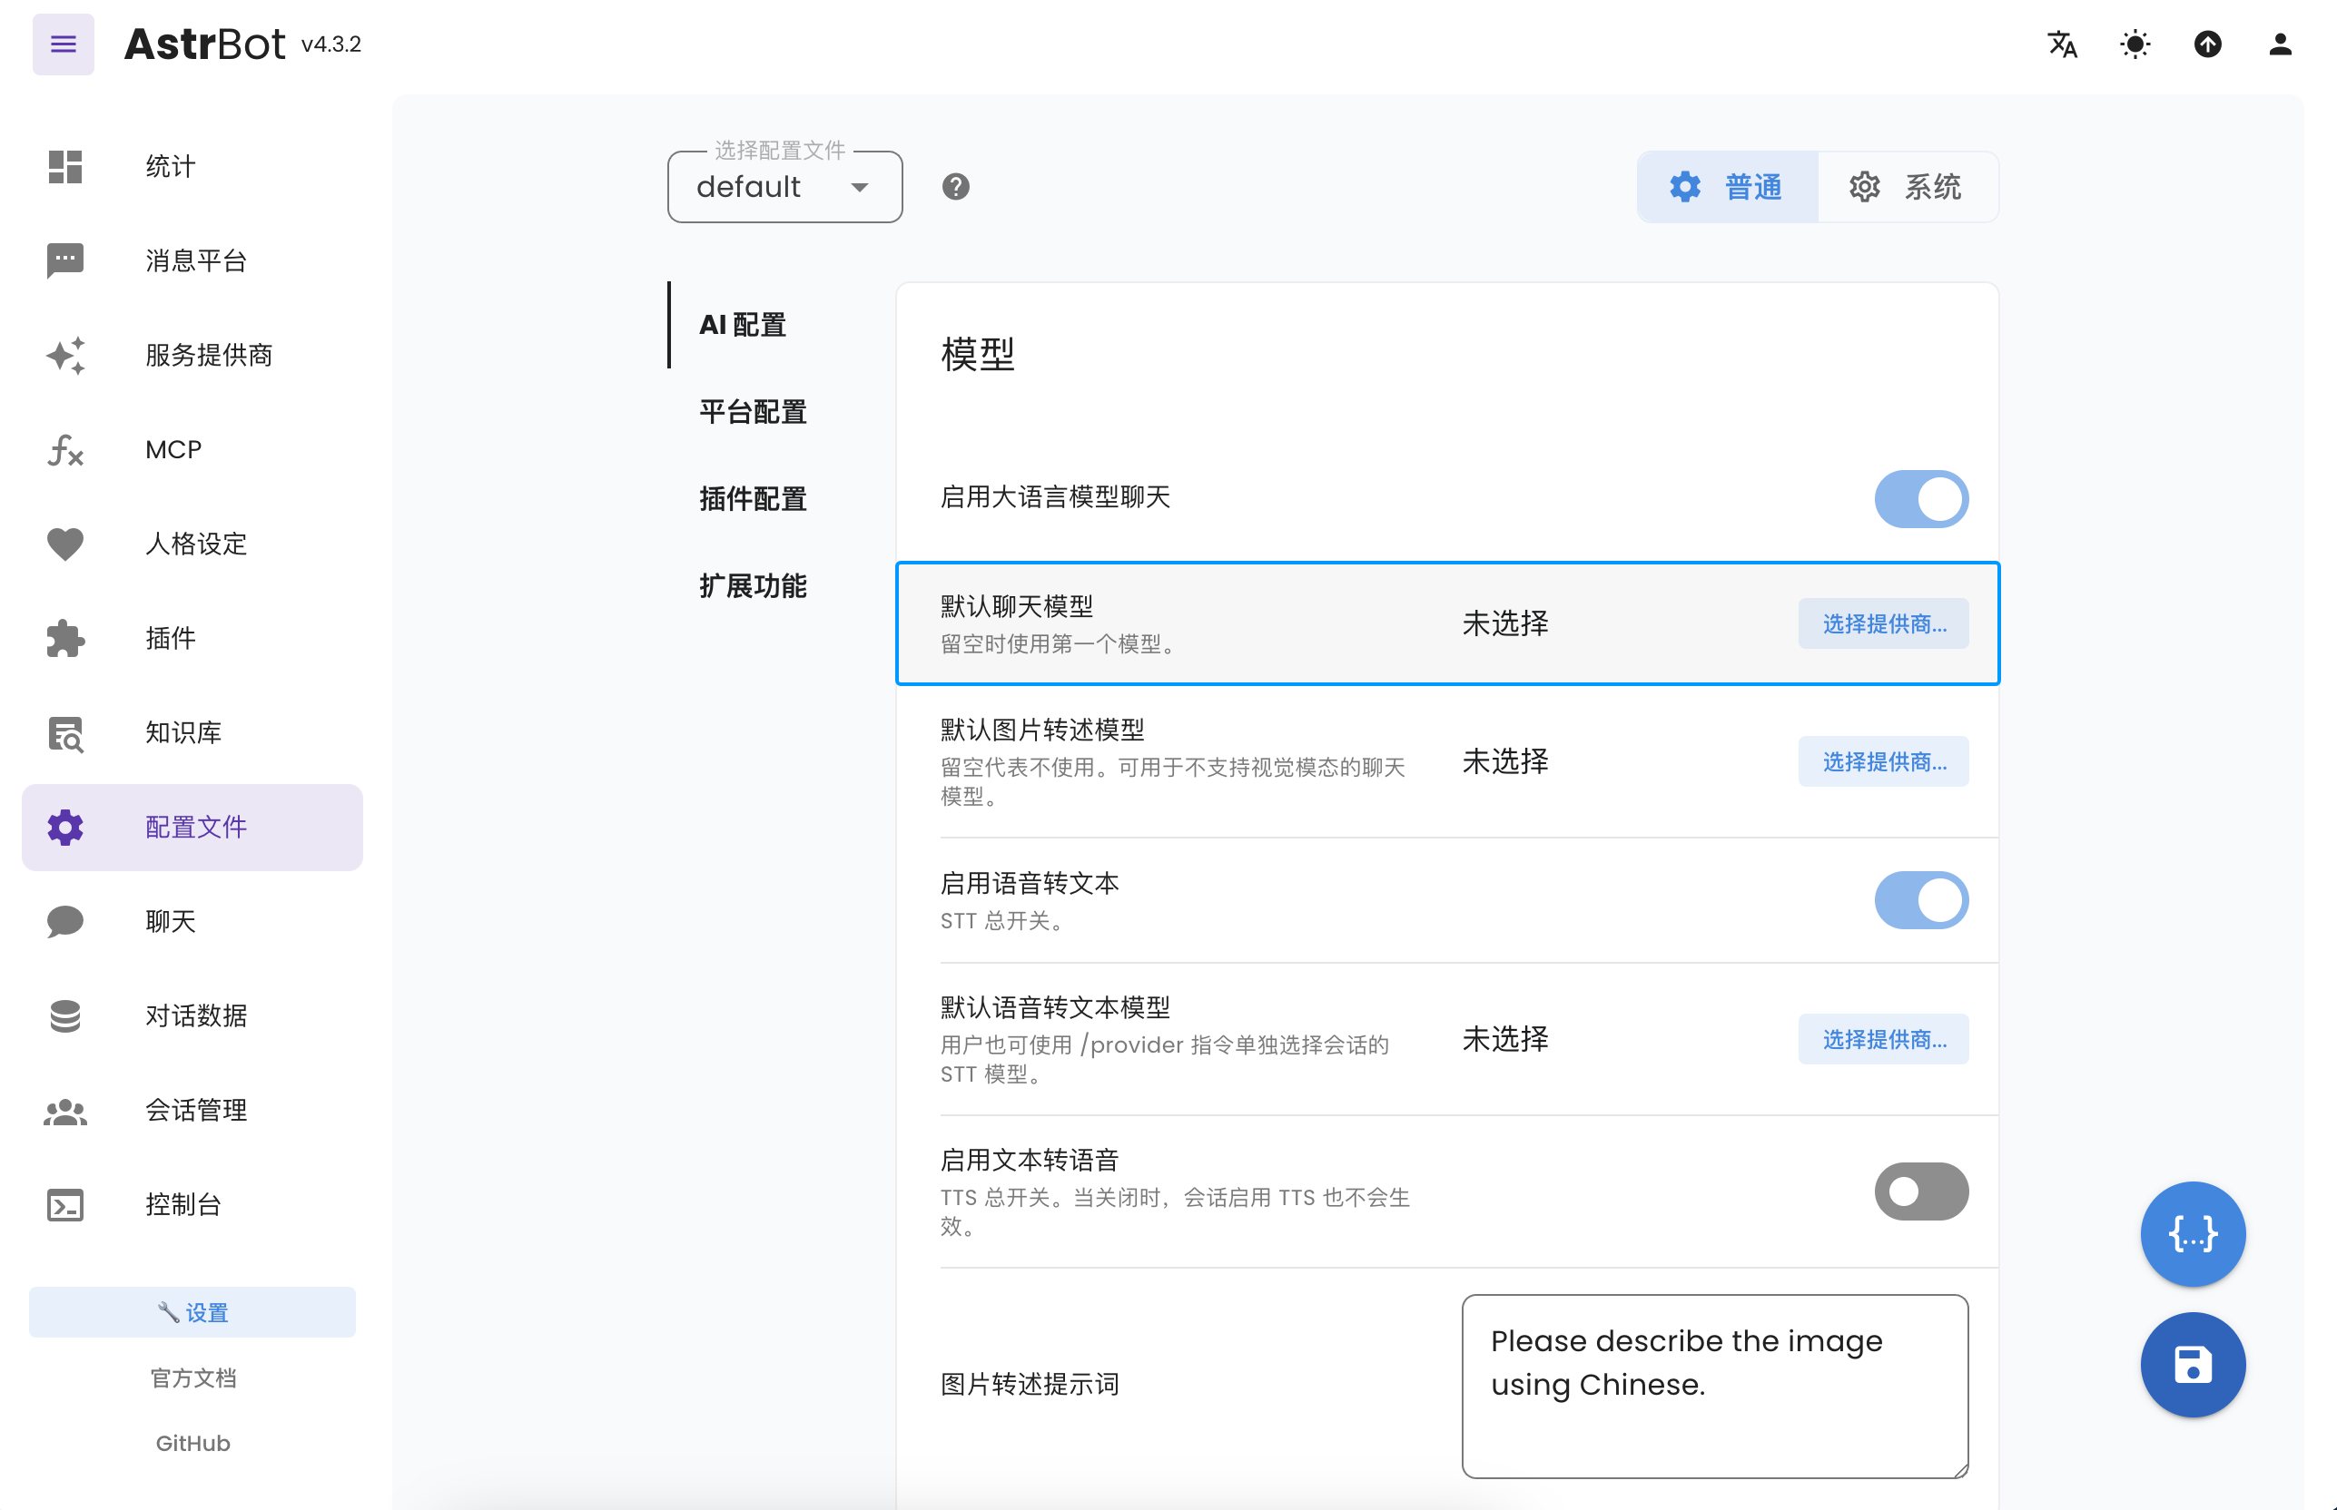The height and width of the screenshot is (1510, 2337).
Task: Turn off the 启用语音转文本 switch
Action: (x=1920, y=899)
